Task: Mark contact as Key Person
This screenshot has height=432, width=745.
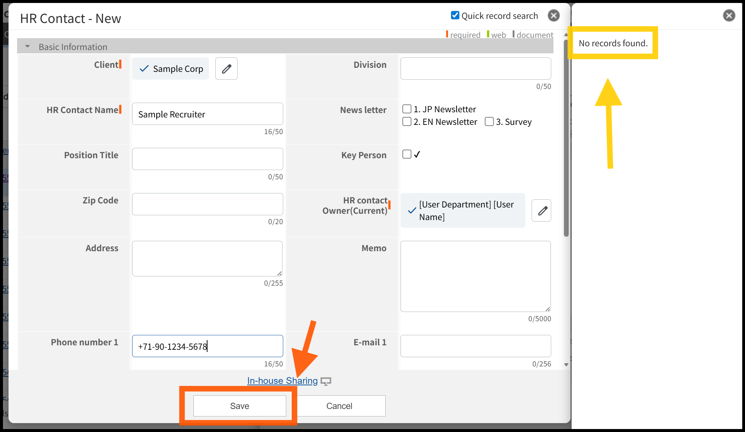Action: [x=407, y=154]
